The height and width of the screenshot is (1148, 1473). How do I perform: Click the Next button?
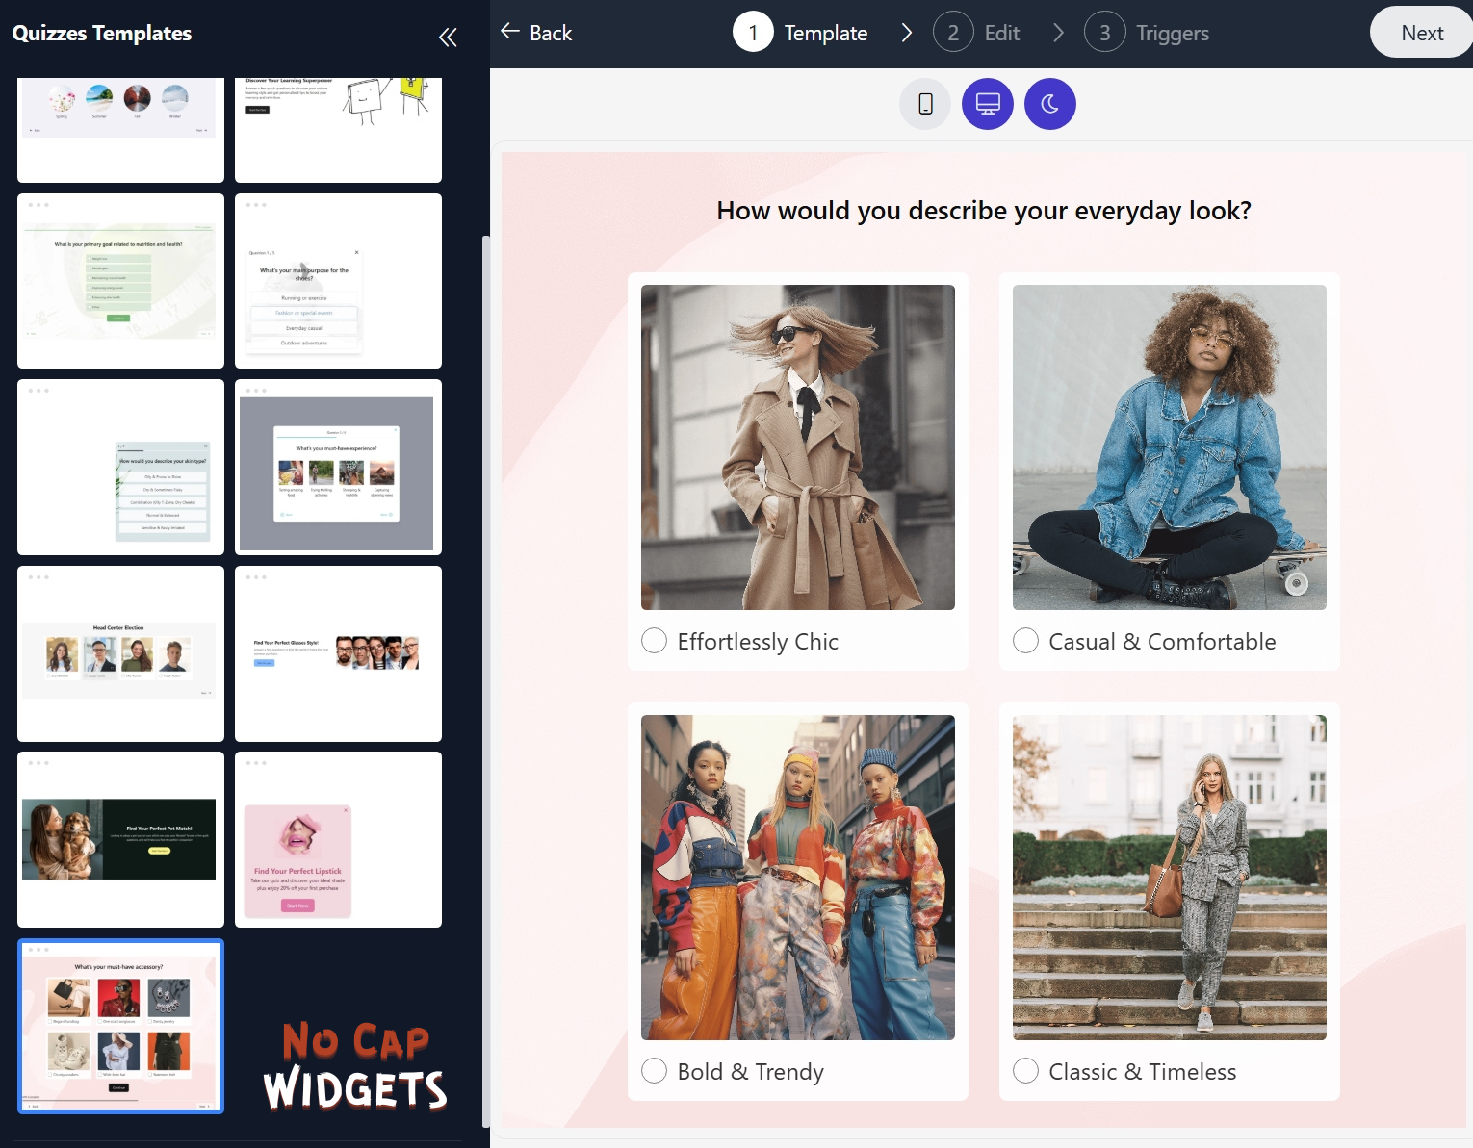(x=1421, y=33)
